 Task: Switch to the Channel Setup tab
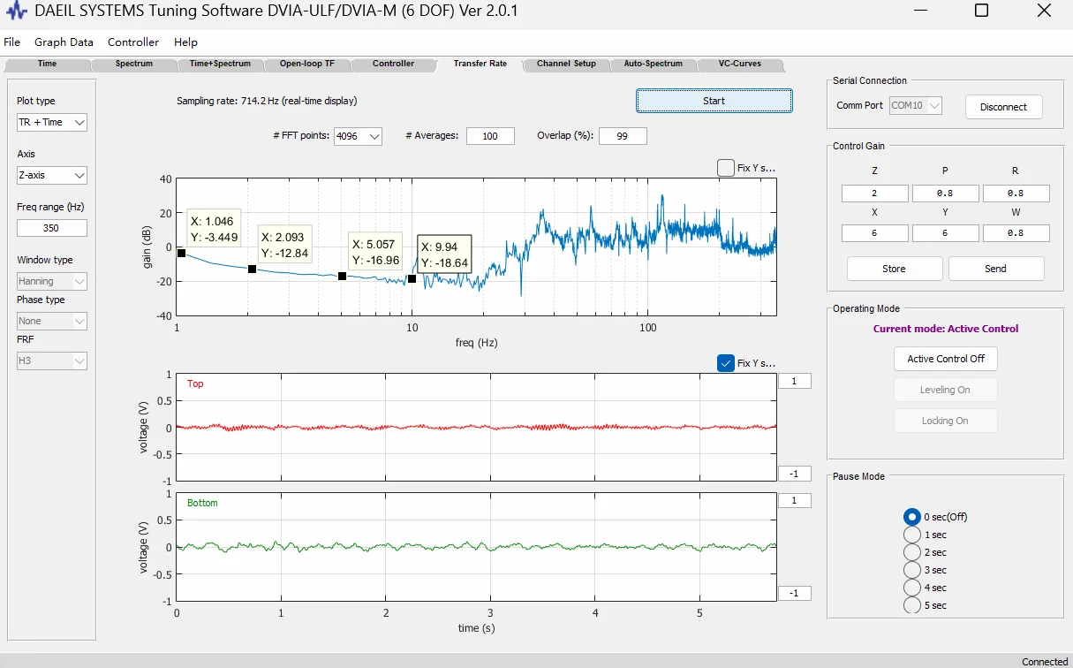[x=566, y=64]
